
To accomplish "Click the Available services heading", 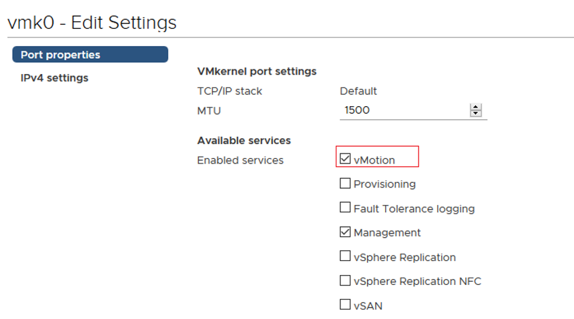I will (x=244, y=140).
